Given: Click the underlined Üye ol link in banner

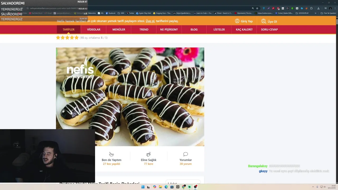Looking at the screenshot, I should point(150,21).
